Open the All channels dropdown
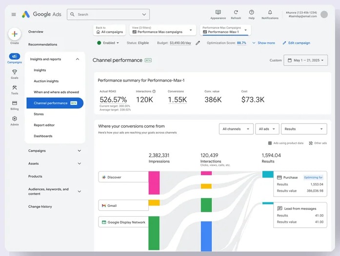This screenshot has width=340, height=256. coord(236,129)
